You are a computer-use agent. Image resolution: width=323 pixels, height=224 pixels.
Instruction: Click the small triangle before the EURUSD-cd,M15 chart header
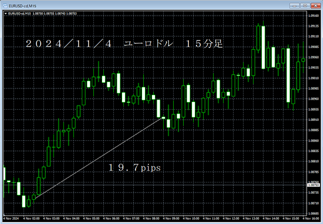(x=5, y=13)
